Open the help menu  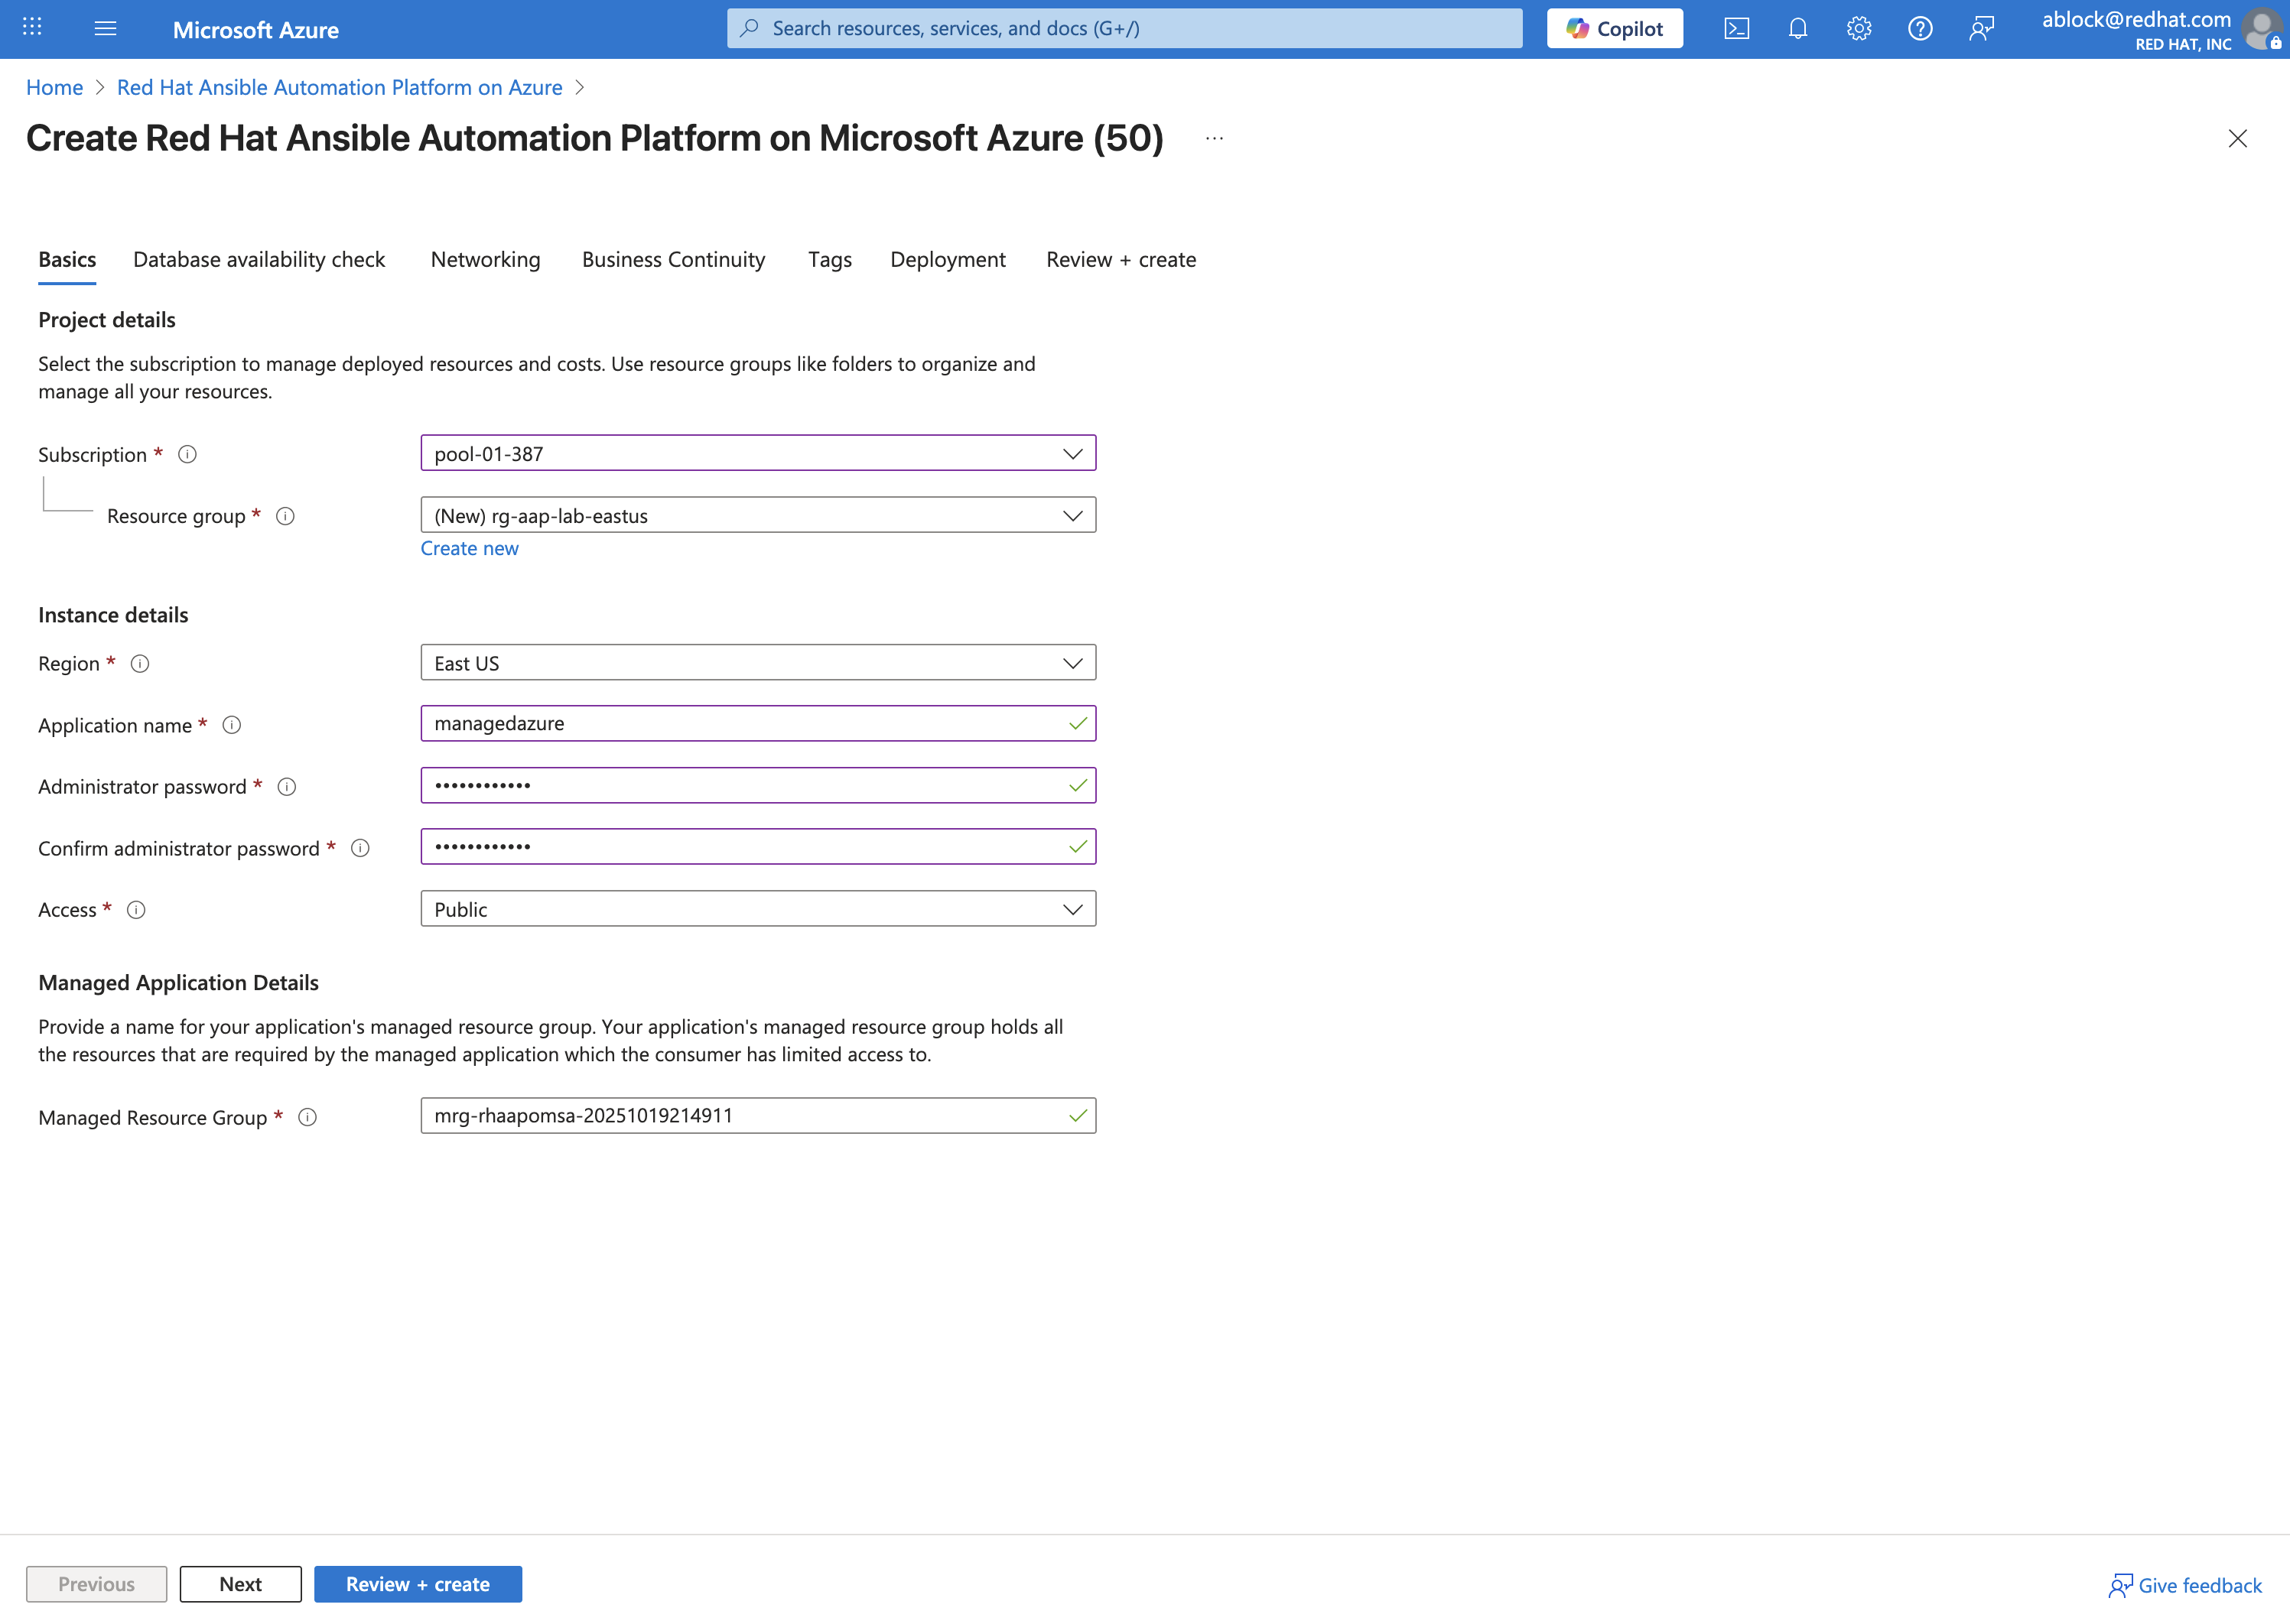click(1920, 28)
